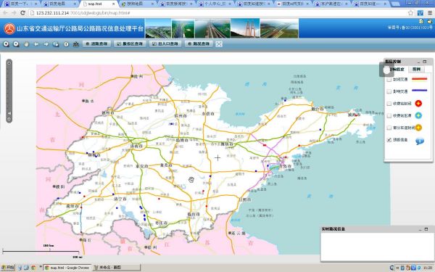Screen dimensions: 435x272
Task: Click the suspension bridge thumbnail in banner
Action: click(x=245, y=28)
